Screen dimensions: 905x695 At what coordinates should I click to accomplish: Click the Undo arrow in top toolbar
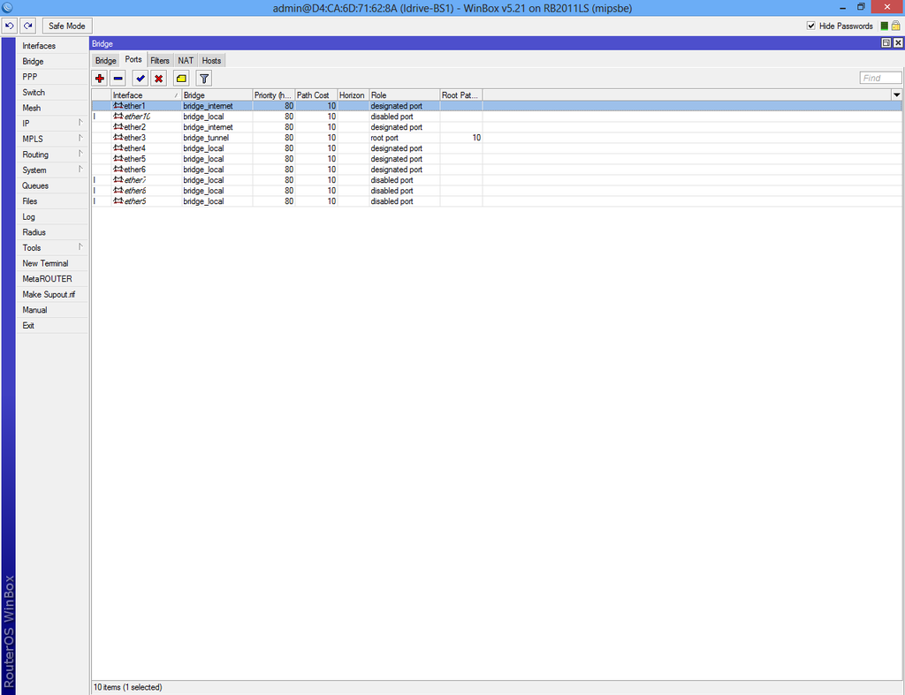click(x=9, y=26)
